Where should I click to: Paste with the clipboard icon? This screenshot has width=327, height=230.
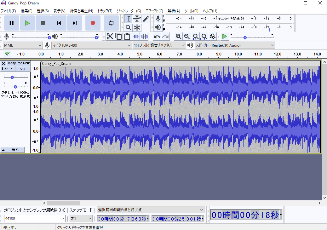[127, 37]
